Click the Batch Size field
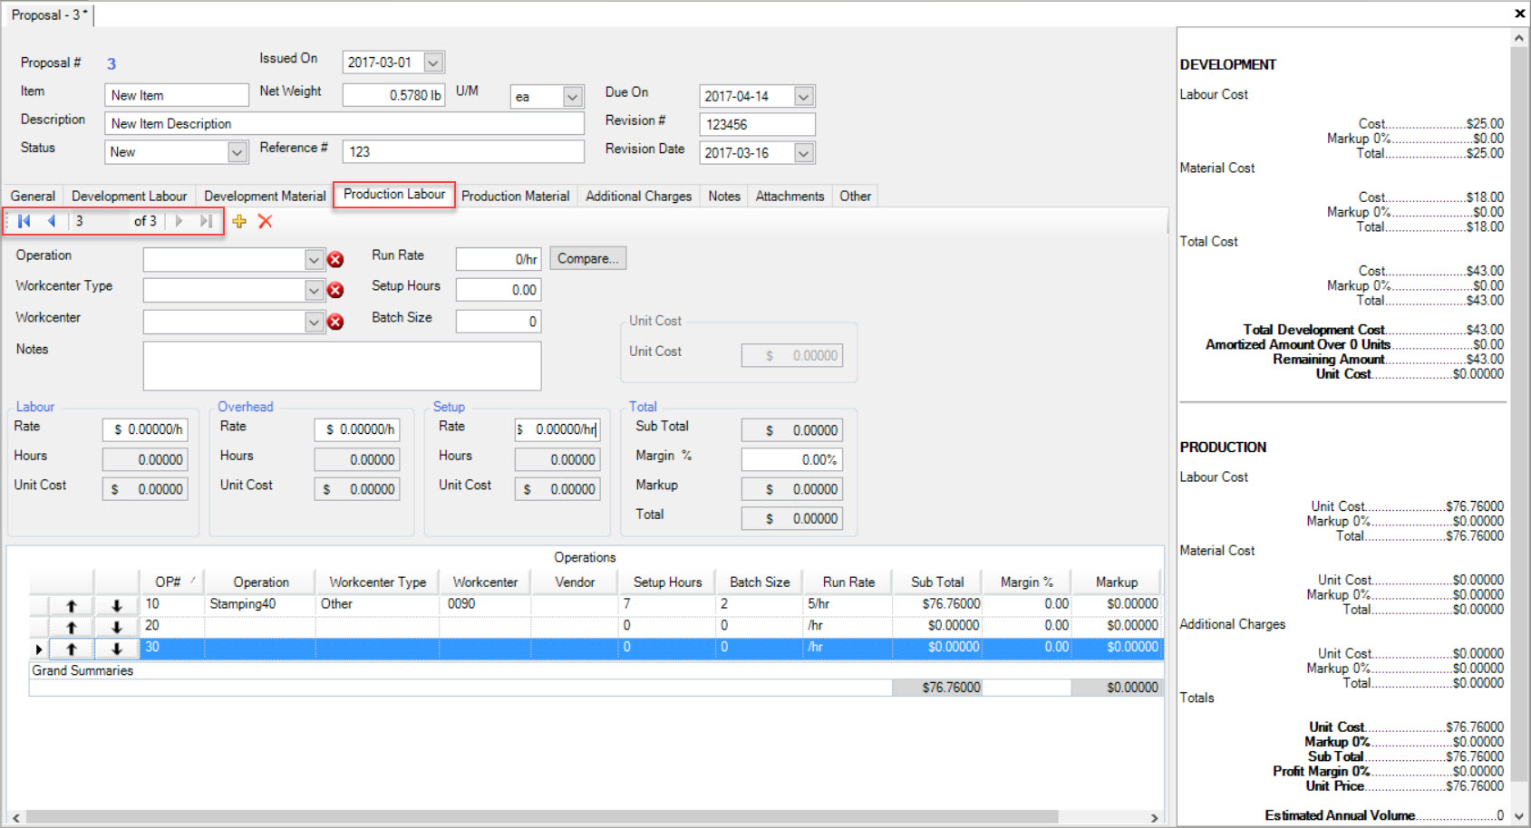 (x=499, y=322)
